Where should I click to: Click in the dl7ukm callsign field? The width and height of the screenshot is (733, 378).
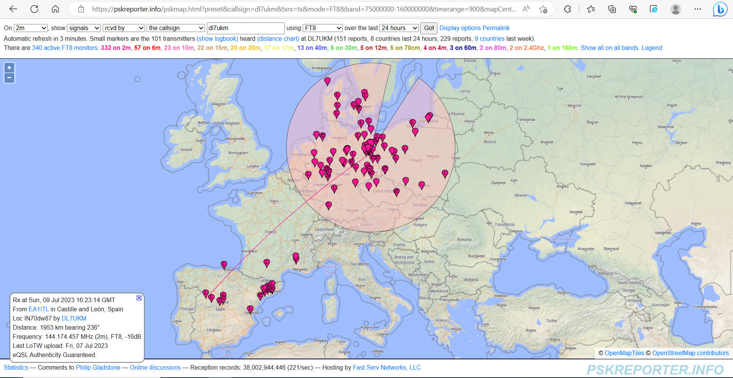click(245, 28)
